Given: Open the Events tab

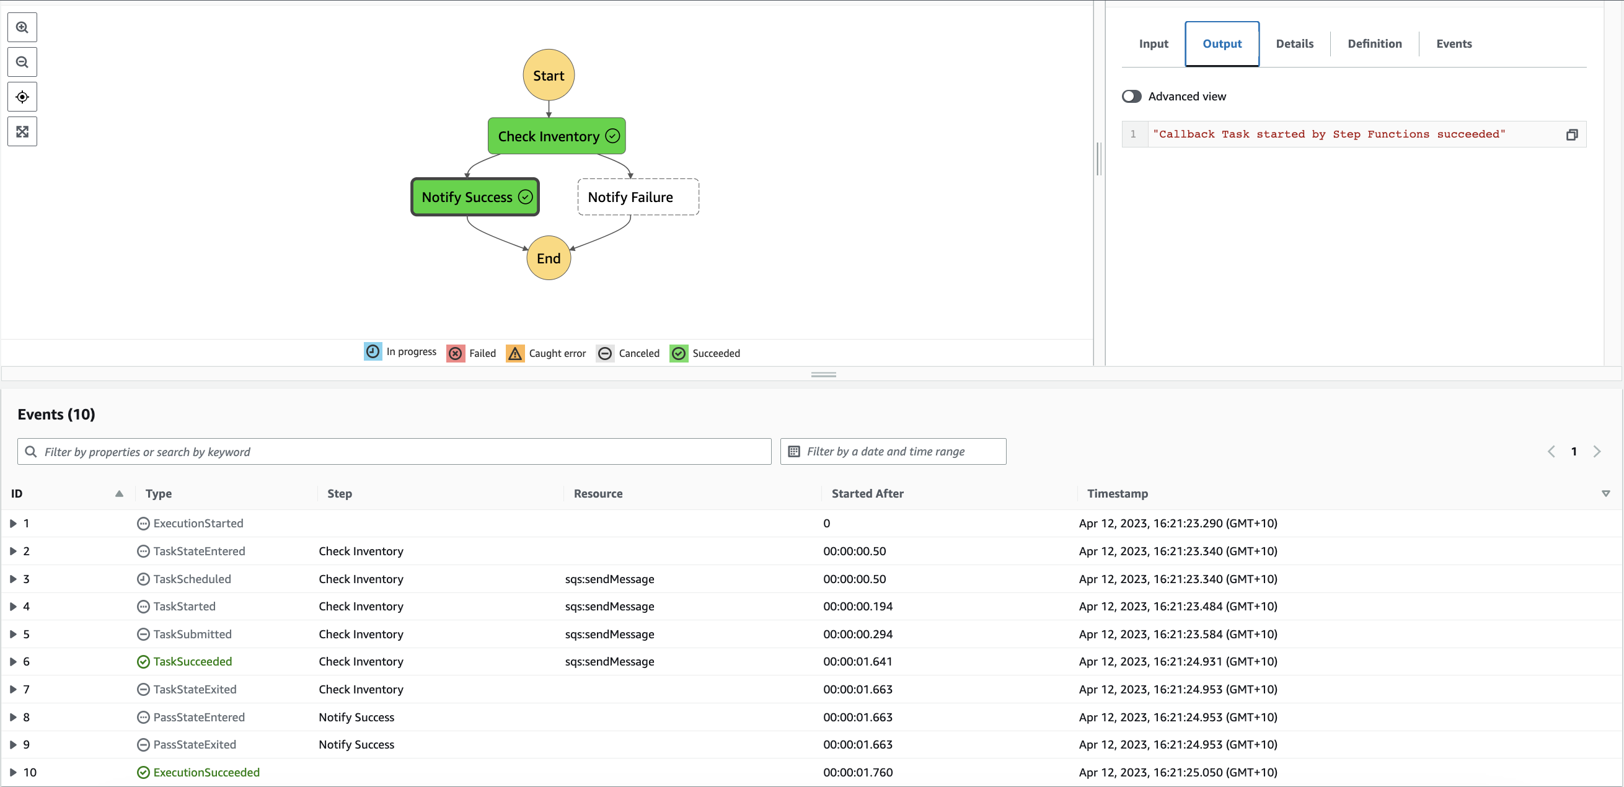Looking at the screenshot, I should click(1454, 44).
